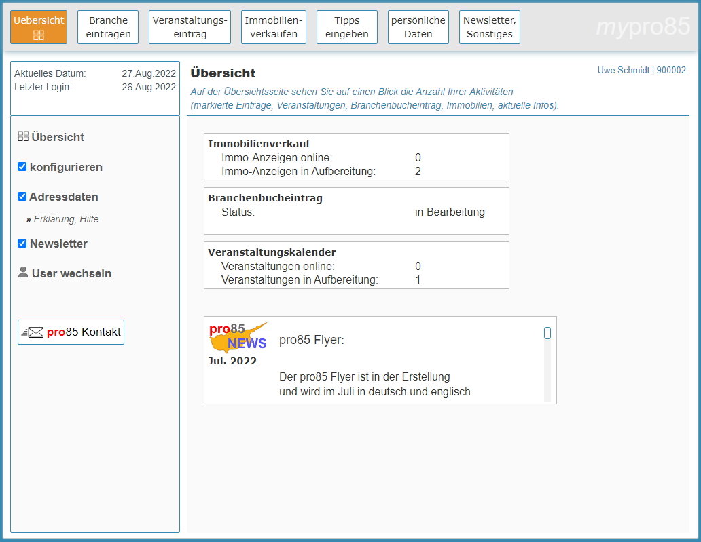Image resolution: width=701 pixels, height=542 pixels.
Task: Uncheck the Adressdaten checkbox
Action: coord(22,197)
